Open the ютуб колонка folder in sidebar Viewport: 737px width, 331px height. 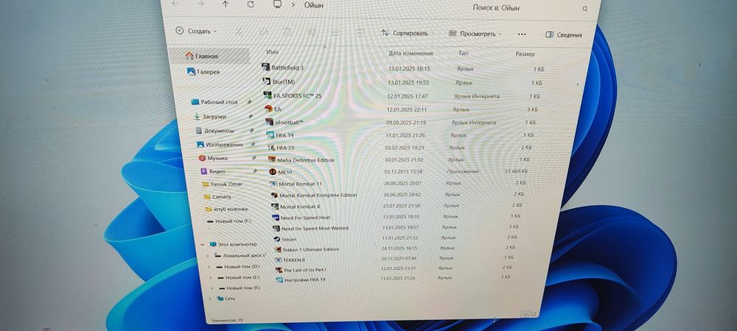click(x=230, y=209)
